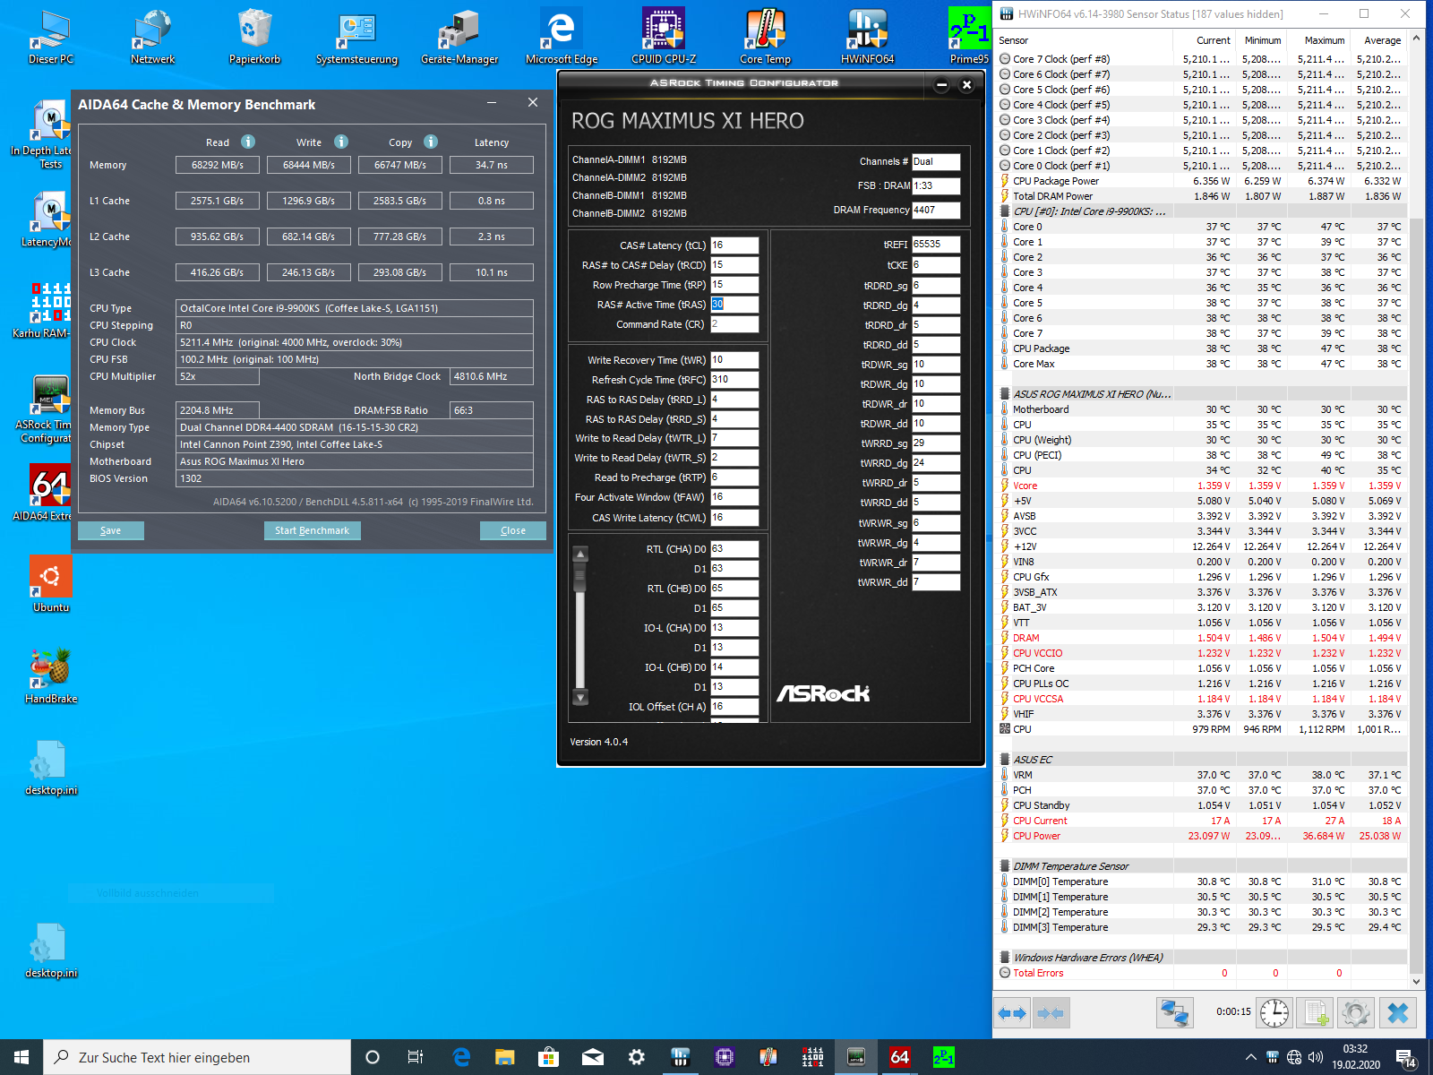1433x1075 pixels.
Task: Open system tray hidden icons chevron
Action: (x=1250, y=1057)
